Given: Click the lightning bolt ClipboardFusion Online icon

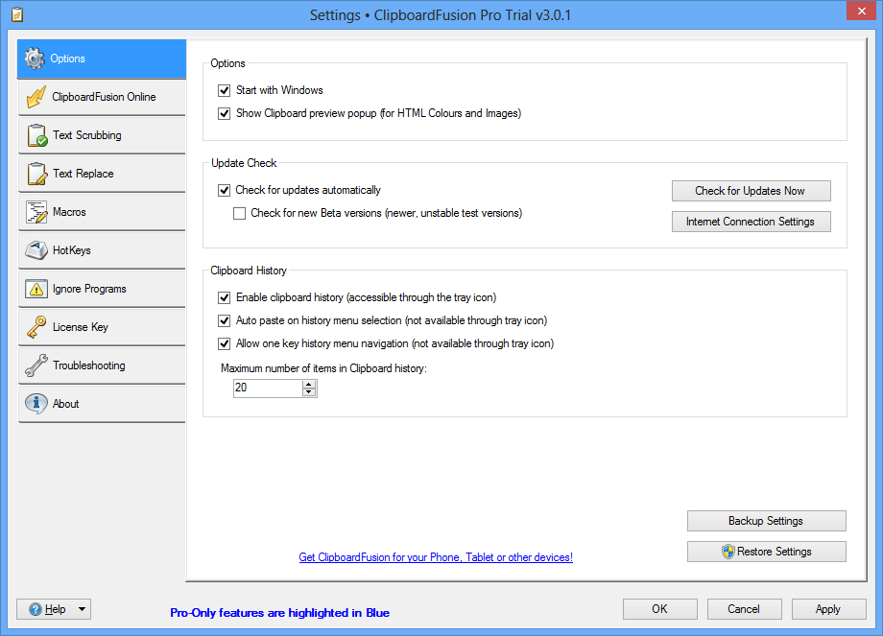Looking at the screenshot, I should coord(36,97).
